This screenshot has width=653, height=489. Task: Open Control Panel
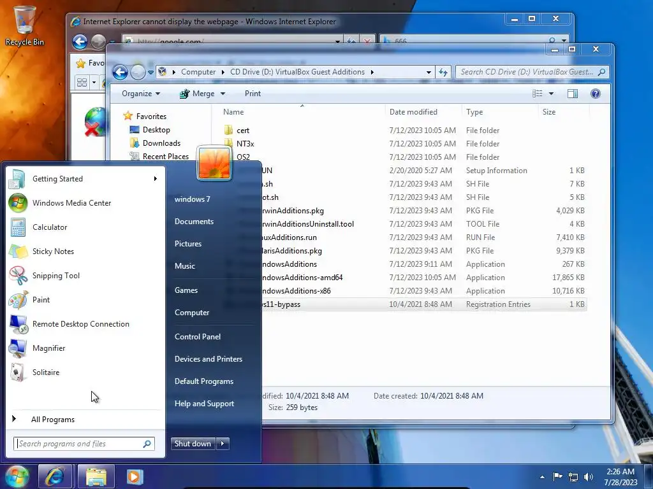[198, 337]
